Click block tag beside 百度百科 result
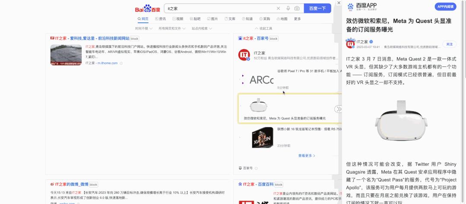This screenshot has width=466, height=204. [279, 185]
